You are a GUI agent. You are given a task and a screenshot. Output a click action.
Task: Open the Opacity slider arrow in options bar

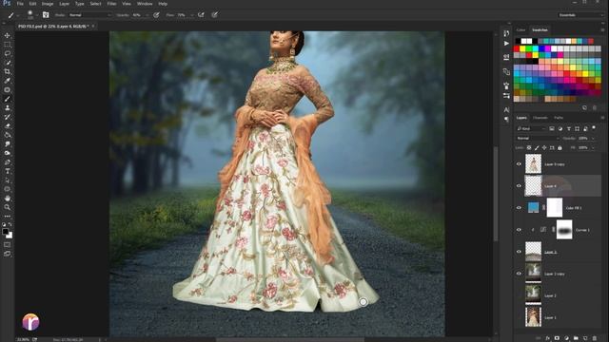coord(147,15)
